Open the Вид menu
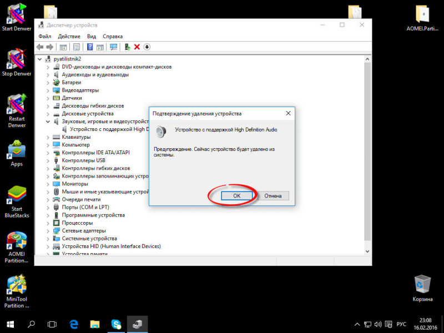 [x=92, y=36]
